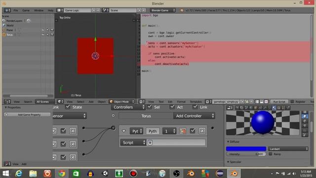Viewport: 316px width, 178px height.
Task: Toggle visibility eye for Plane object
Action: pyautogui.click(x=43, y=30)
